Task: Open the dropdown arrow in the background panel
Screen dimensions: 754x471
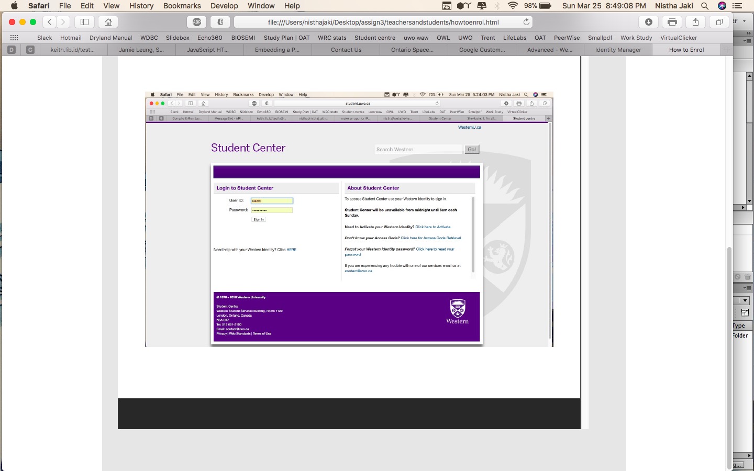Action: tap(745, 300)
